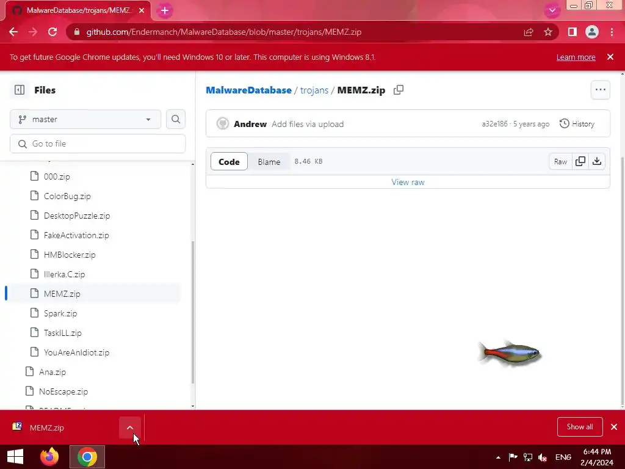Open the Windows Start menu
Screen dimensions: 625x469
pos(15,457)
